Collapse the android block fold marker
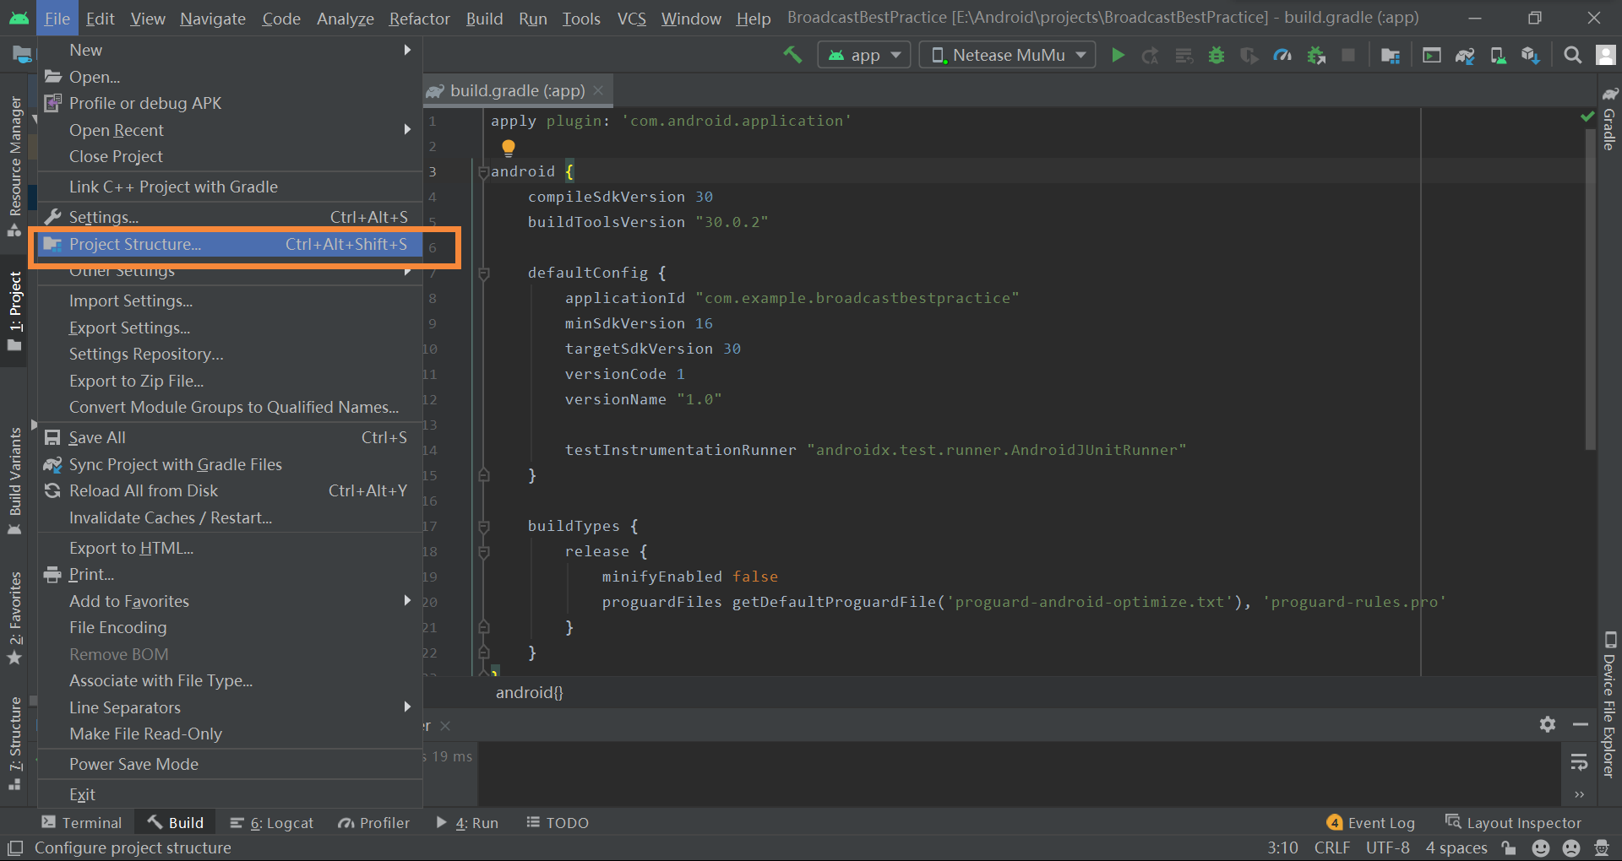Image resolution: width=1622 pixels, height=861 pixels. (x=484, y=171)
